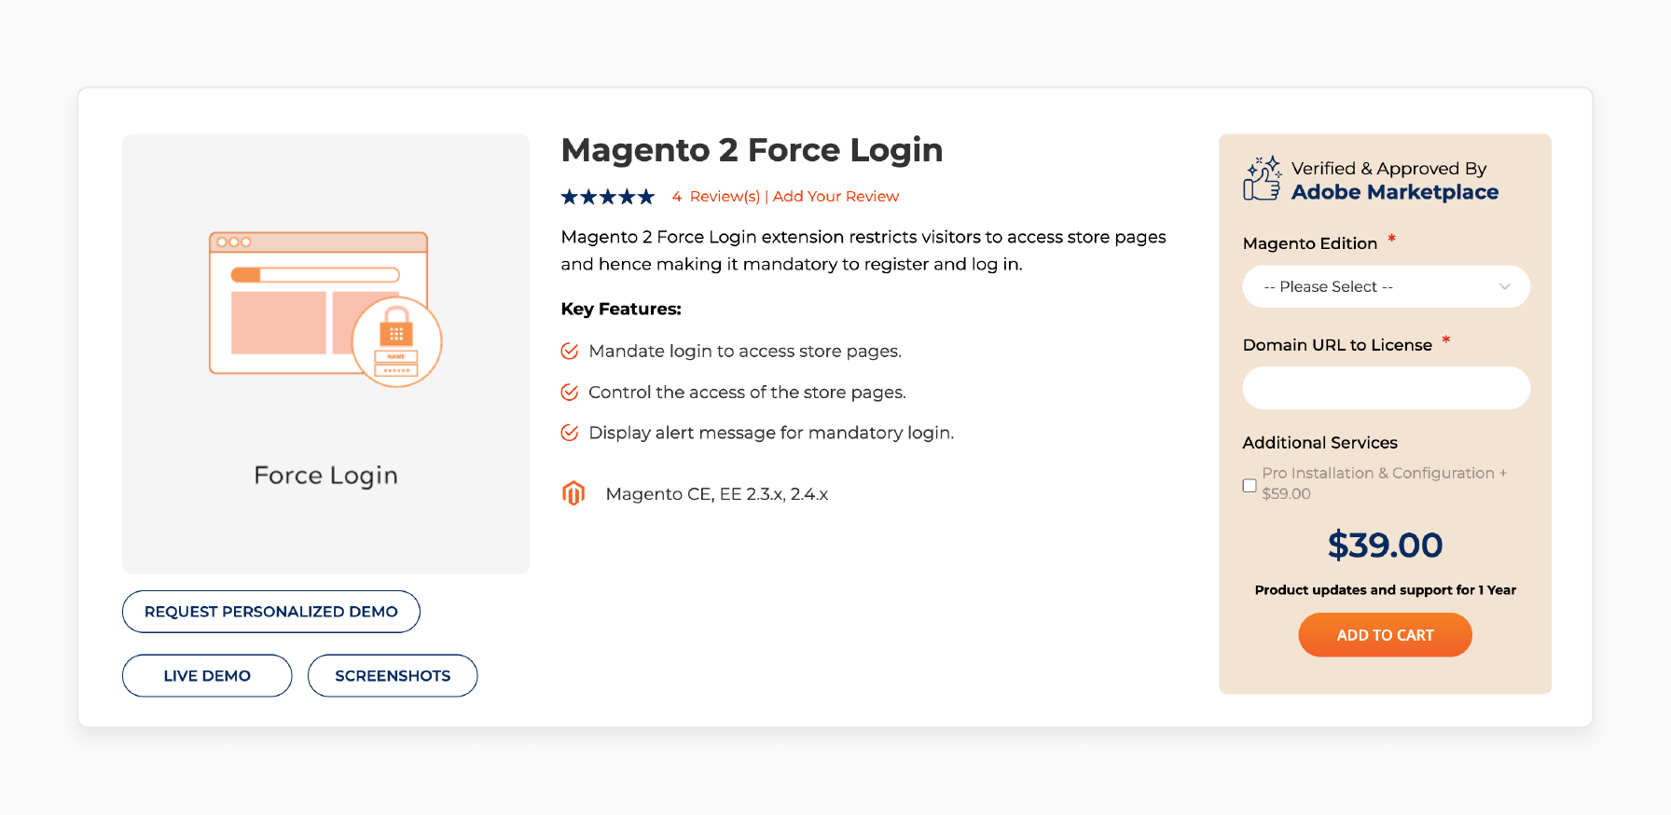Click the five-star rating icons
Viewport: 1671px width, 815px height.
[x=608, y=197]
